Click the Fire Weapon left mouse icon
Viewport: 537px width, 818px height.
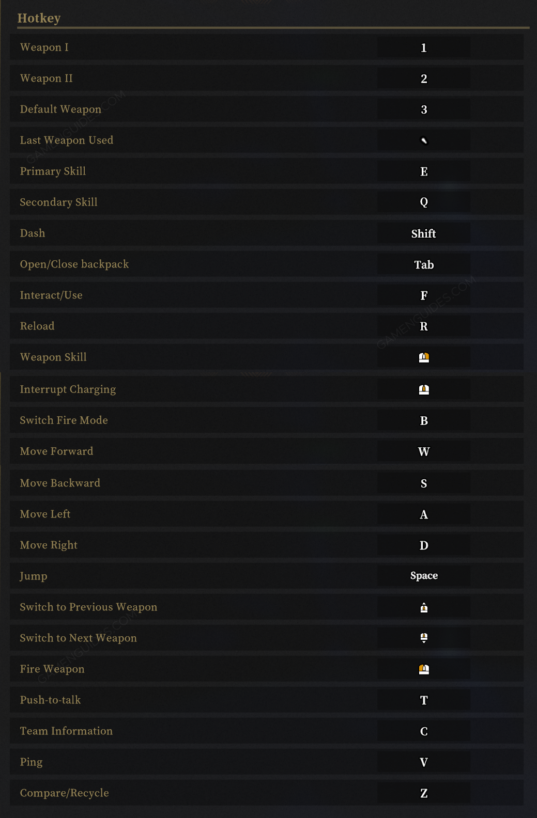click(x=424, y=669)
